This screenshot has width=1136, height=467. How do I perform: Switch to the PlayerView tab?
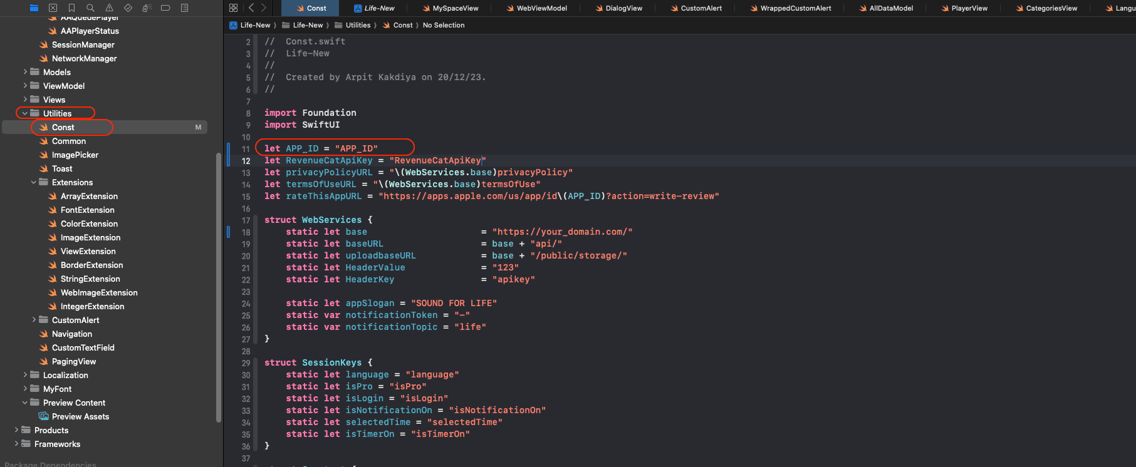964,8
